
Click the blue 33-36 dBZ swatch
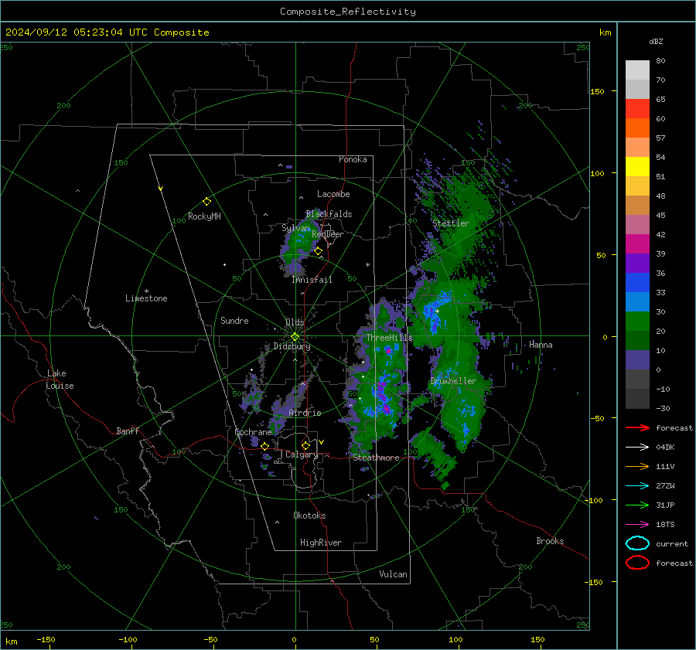(x=637, y=283)
